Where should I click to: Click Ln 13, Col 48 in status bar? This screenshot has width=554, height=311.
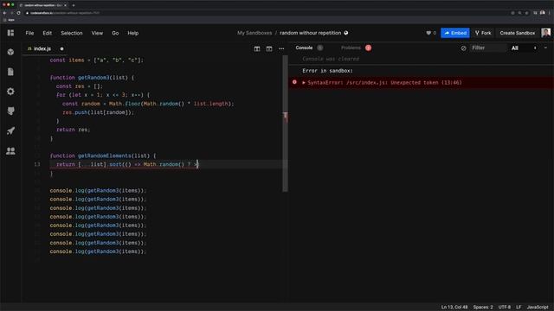coord(454,308)
